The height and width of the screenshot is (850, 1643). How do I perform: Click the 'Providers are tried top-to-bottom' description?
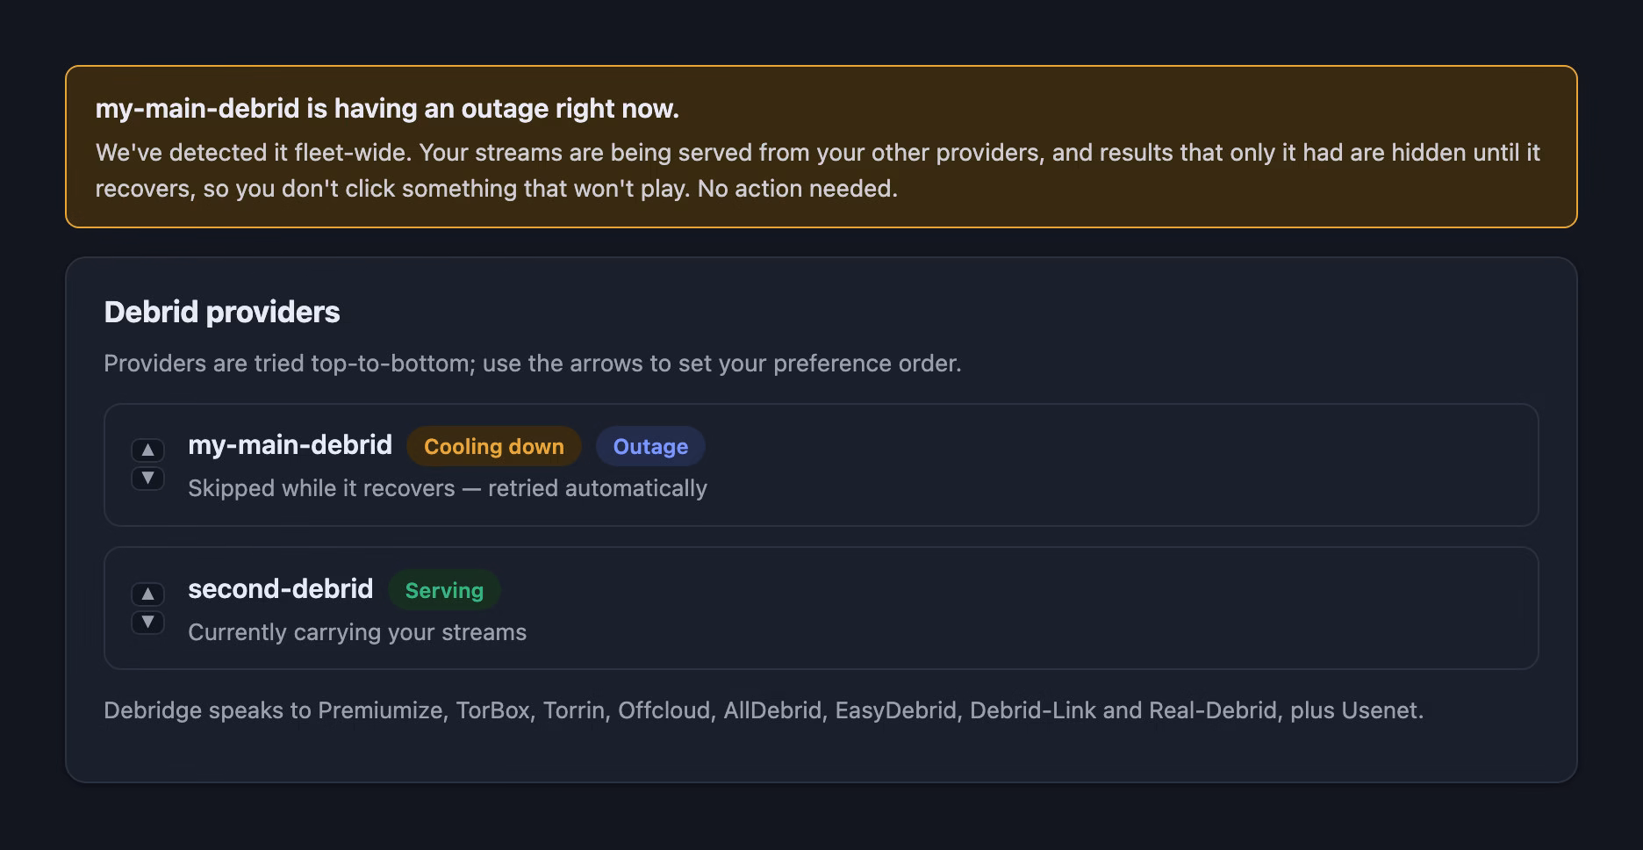tap(533, 364)
